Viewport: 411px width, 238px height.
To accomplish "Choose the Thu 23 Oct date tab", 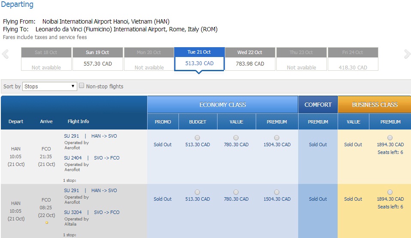I will point(302,59).
